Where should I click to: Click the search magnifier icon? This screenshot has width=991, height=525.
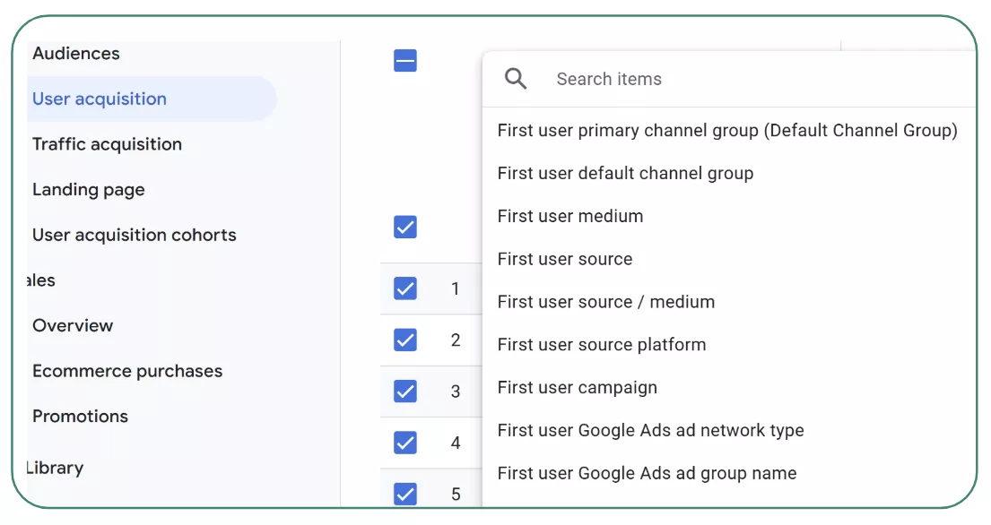click(x=516, y=79)
